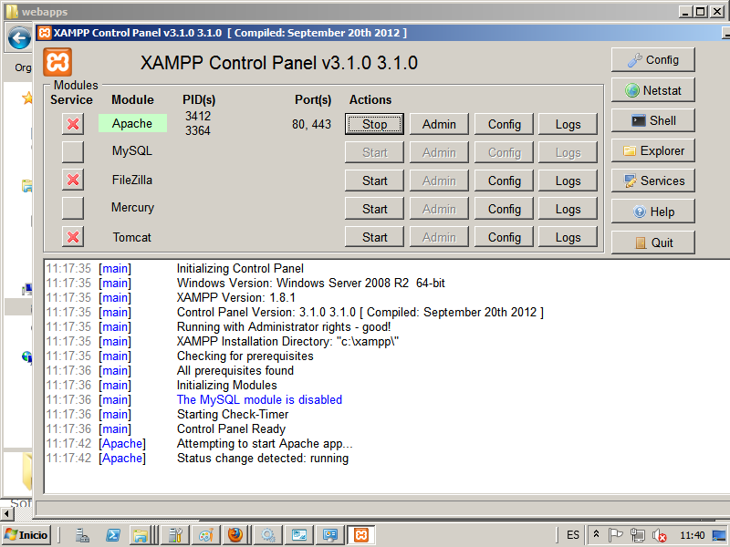This screenshot has height=547, width=730.
Task: View Tomcat Logs
Action: (x=568, y=237)
